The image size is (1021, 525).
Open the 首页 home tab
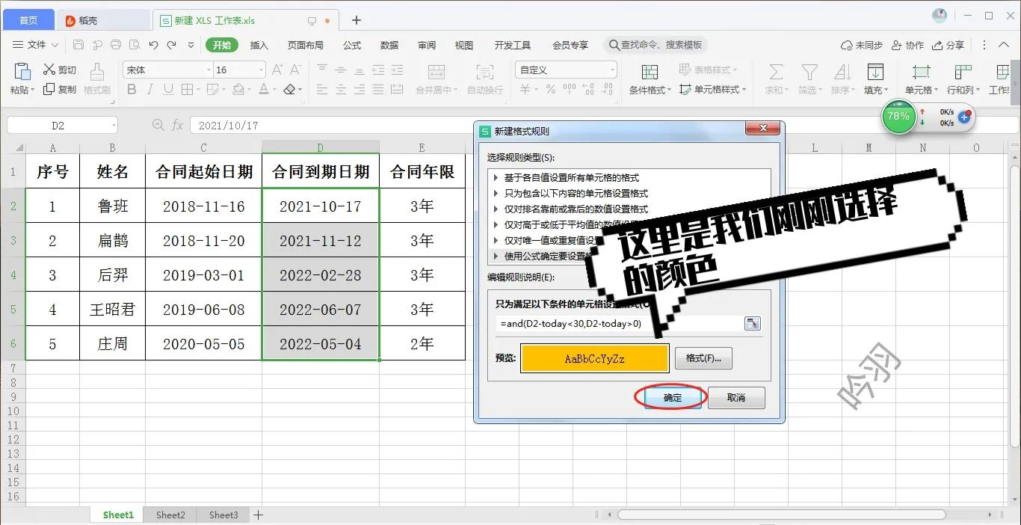pyautogui.click(x=28, y=20)
